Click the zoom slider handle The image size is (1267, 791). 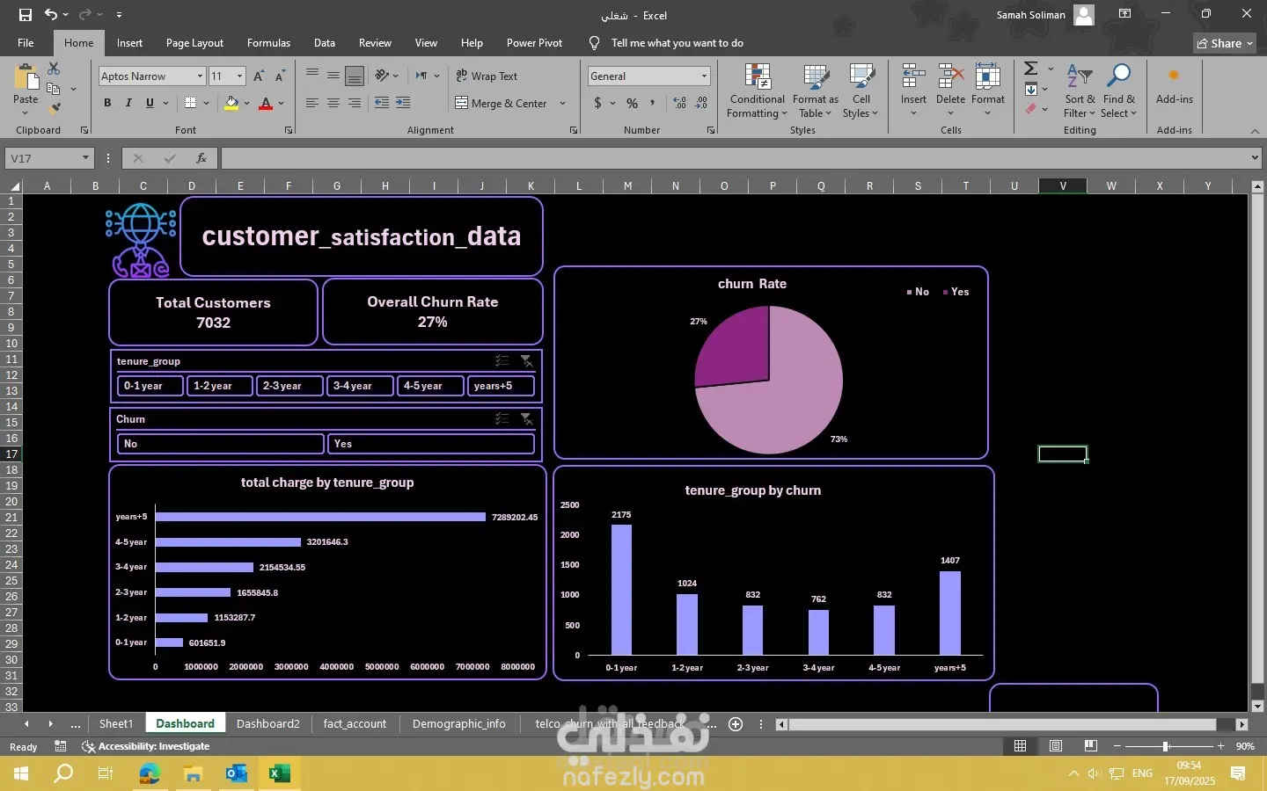coord(1165,746)
